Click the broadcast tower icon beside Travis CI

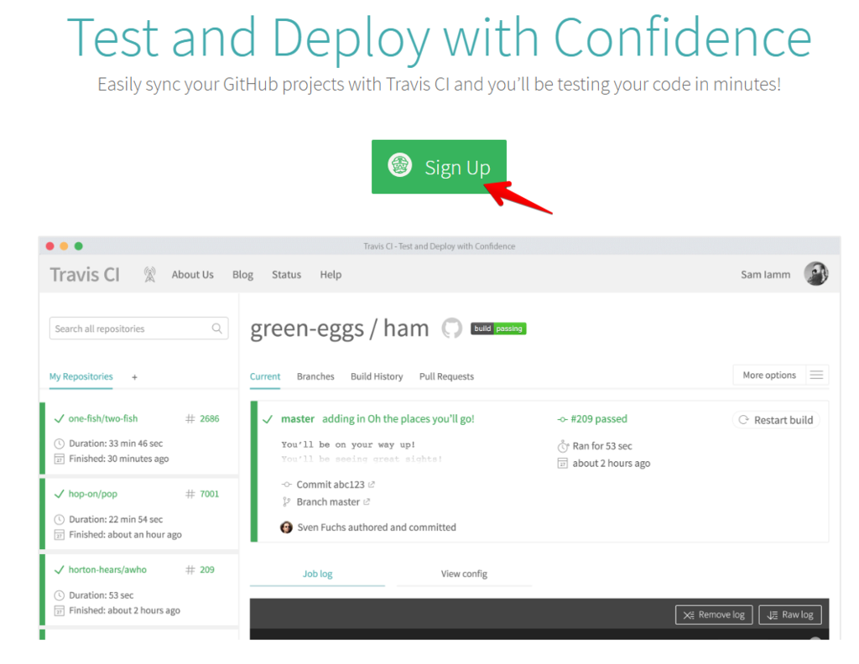click(149, 274)
